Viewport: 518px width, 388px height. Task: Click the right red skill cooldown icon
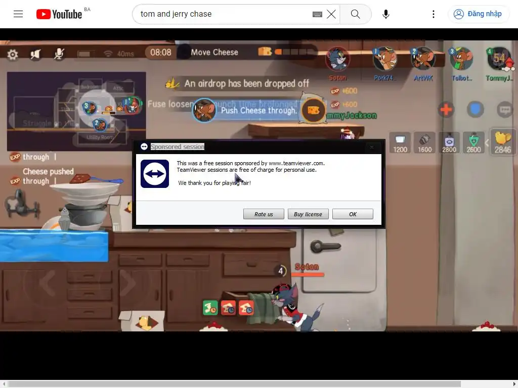click(246, 308)
